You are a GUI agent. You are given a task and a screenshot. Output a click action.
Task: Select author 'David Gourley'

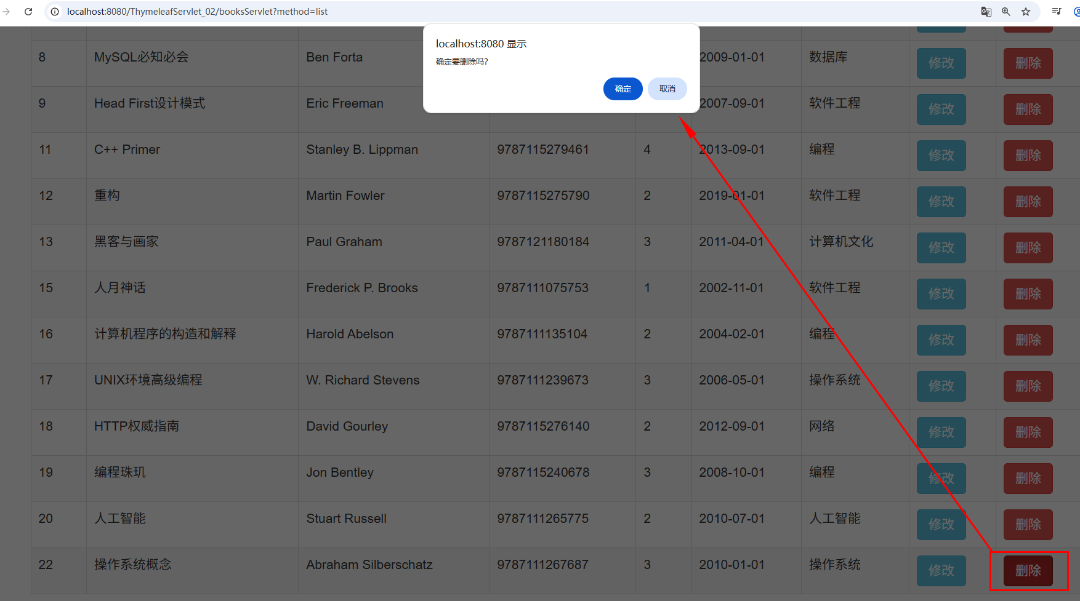347,426
